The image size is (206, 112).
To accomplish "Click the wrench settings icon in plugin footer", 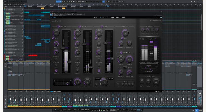I will tap(158, 91).
